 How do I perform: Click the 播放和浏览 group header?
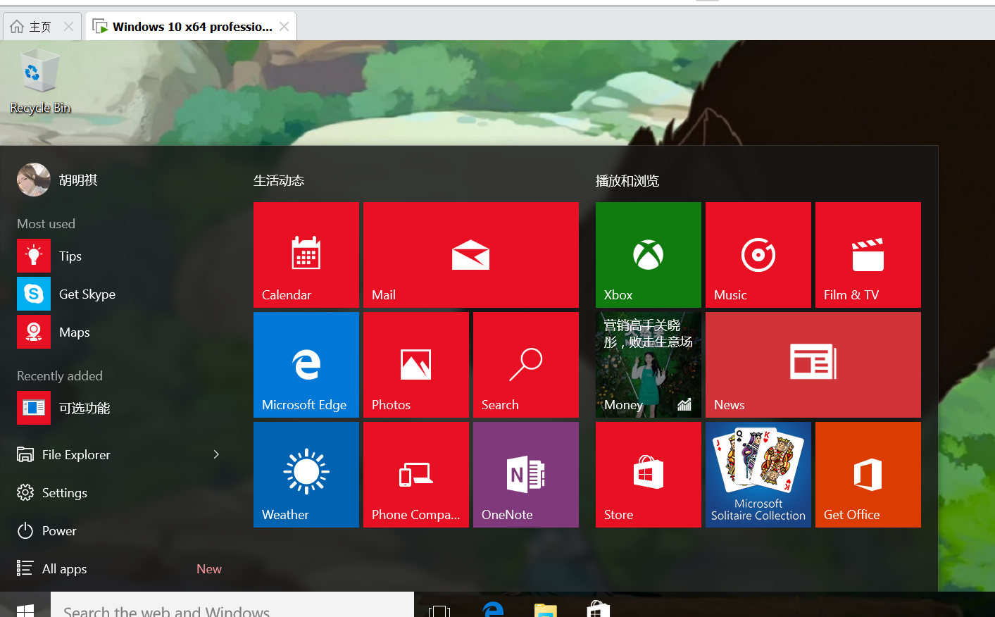pos(627,181)
